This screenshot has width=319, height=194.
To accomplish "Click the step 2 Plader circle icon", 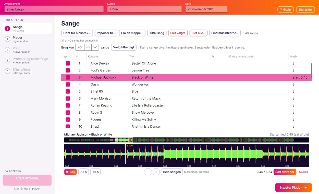I will point(7,39).
